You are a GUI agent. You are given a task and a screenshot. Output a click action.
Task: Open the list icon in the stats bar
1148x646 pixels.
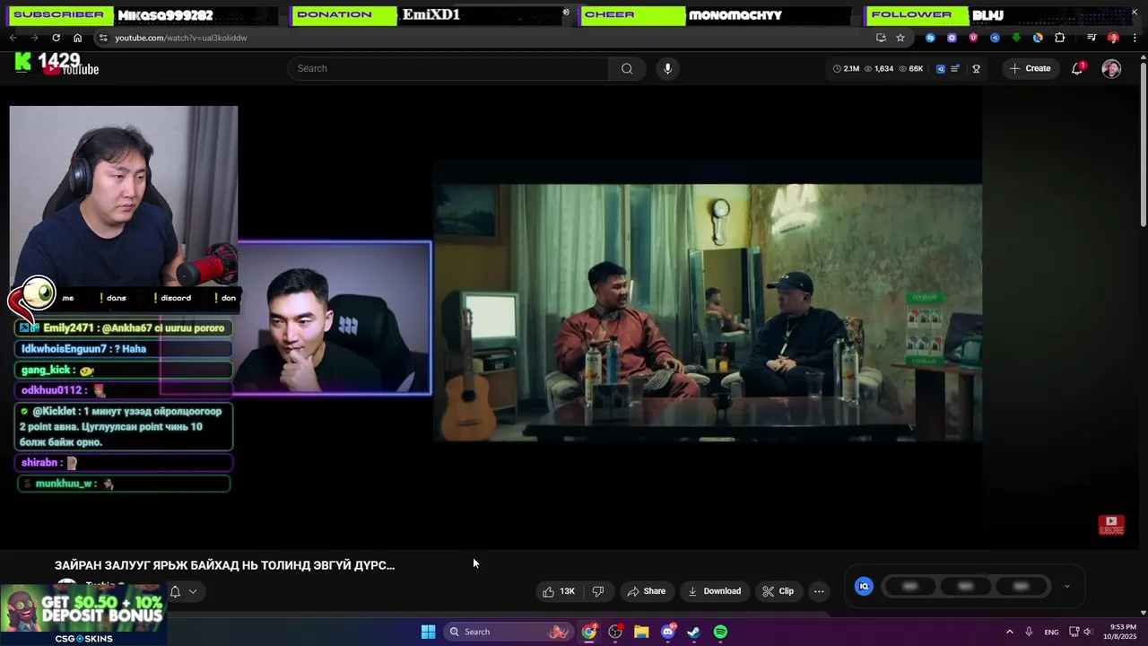(955, 68)
